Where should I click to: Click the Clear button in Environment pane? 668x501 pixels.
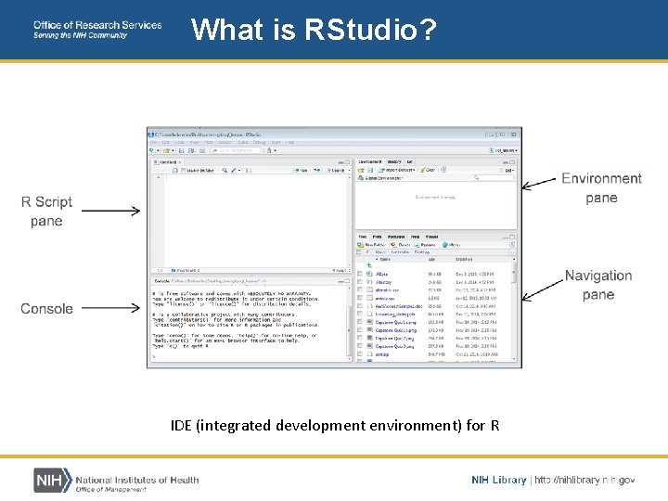(x=428, y=170)
